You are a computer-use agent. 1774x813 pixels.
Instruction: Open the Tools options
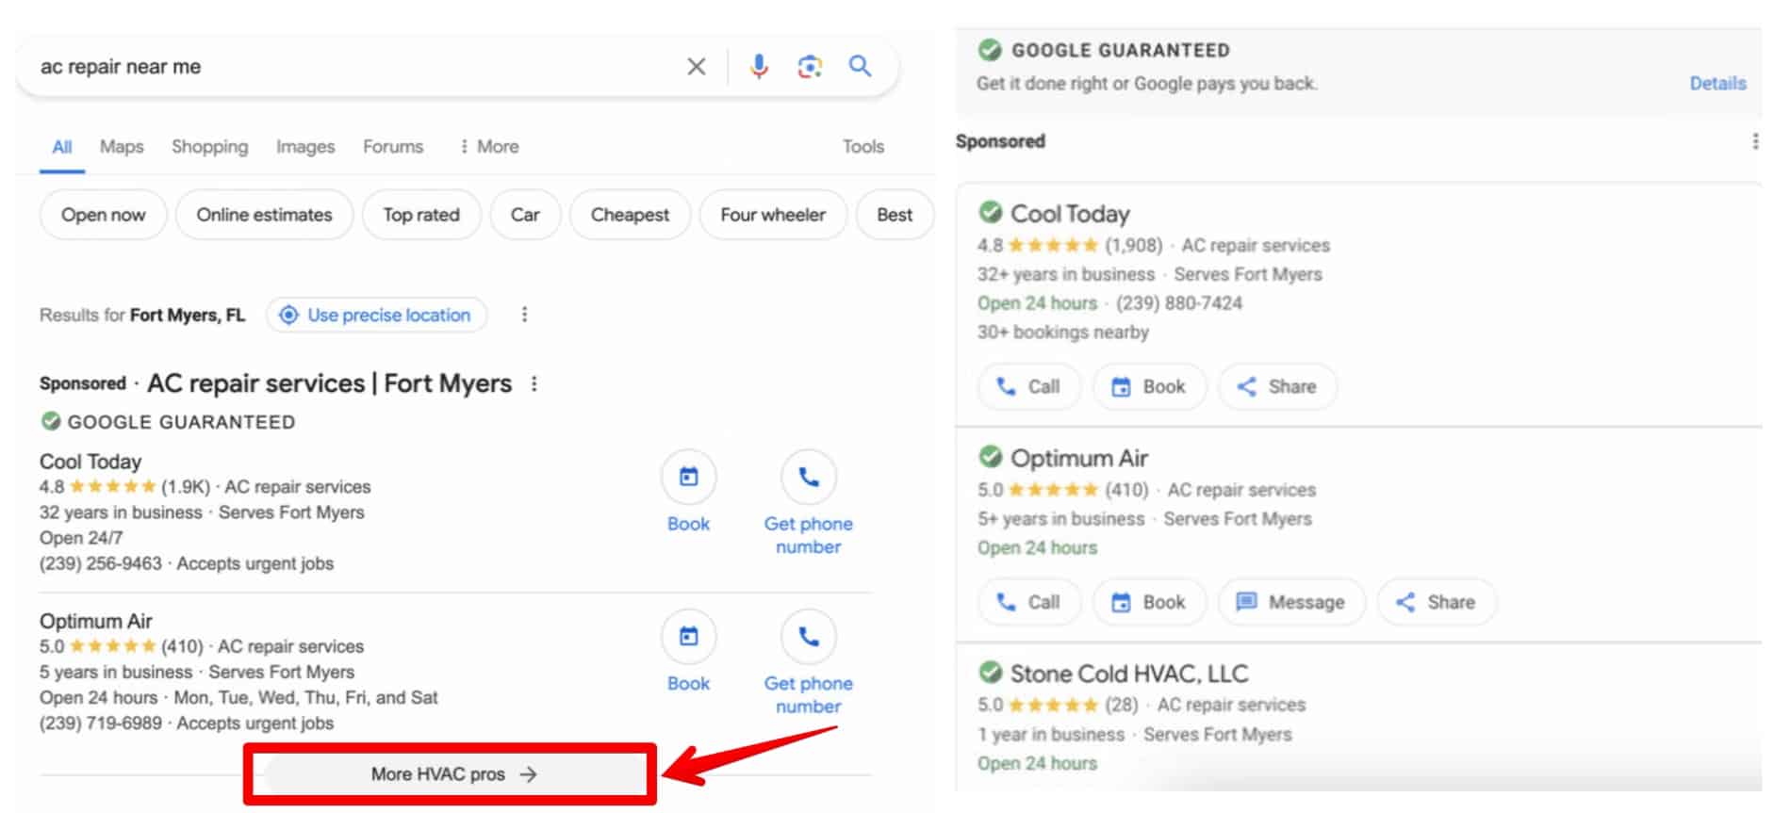click(x=862, y=147)
